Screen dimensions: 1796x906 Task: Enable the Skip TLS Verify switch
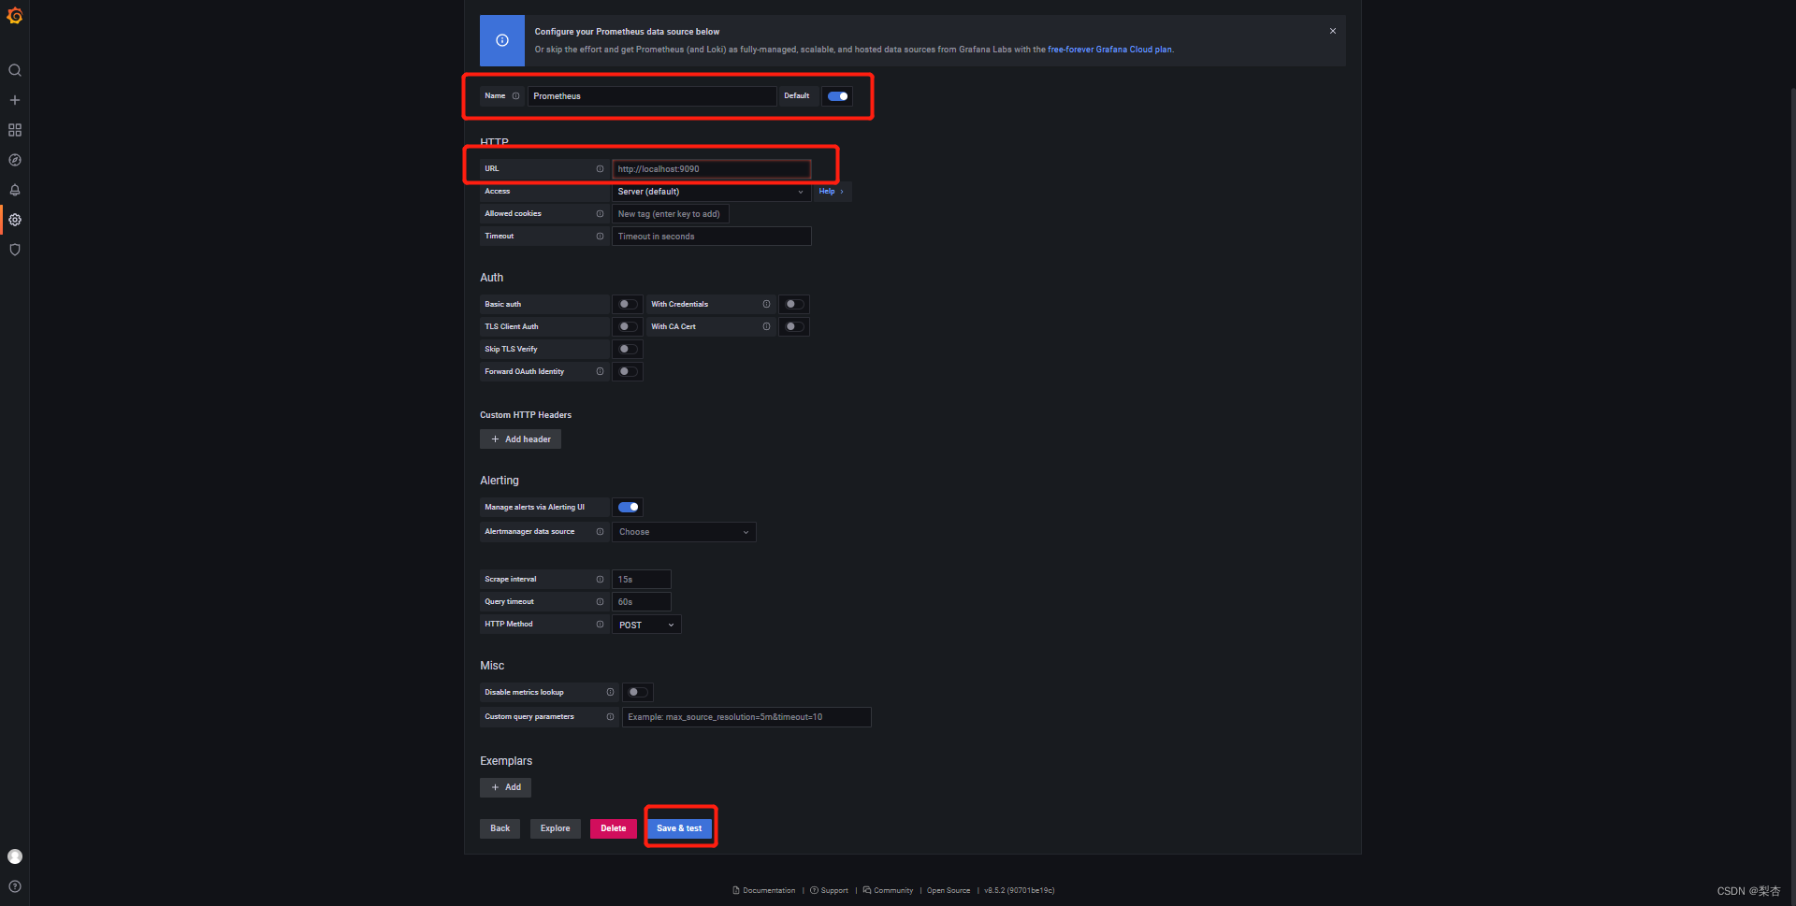point(628,349)
